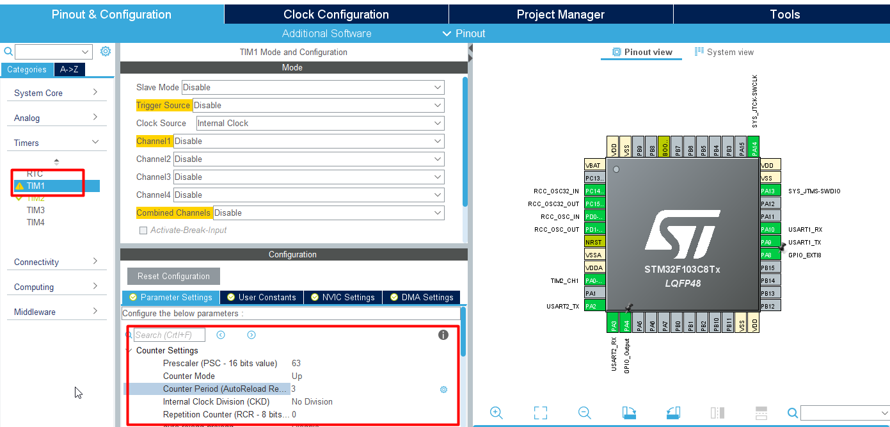Screen dimensions: 890x427
Task: Open Additional Software
Action: (x=327, y=33)
